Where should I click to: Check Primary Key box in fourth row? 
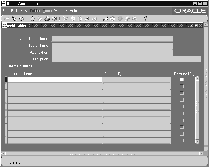pyautogui.click(x=182, y=100)
